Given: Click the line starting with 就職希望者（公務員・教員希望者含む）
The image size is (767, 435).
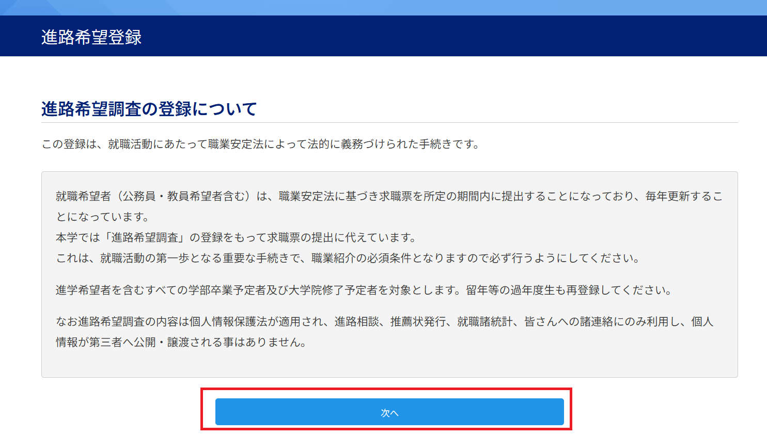Looking at the screenshot, I should (x=388, y=196).
